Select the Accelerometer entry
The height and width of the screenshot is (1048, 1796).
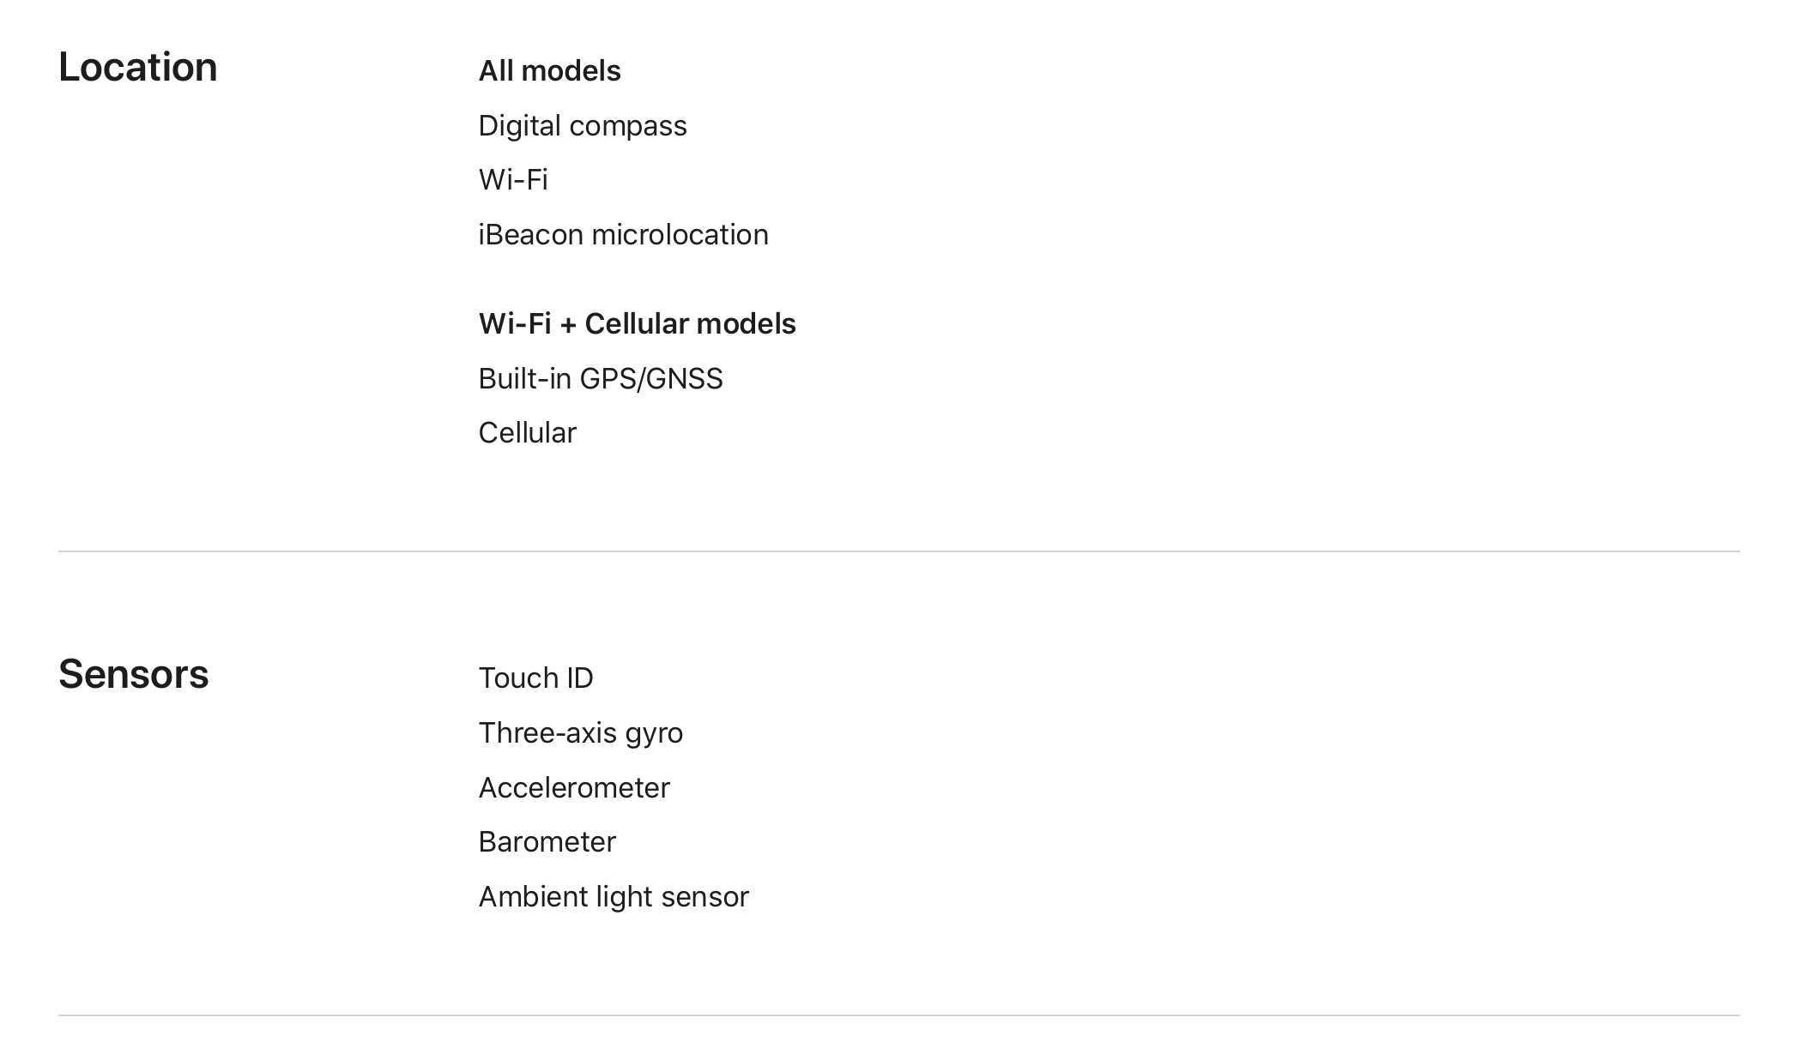tap(573, 788)
